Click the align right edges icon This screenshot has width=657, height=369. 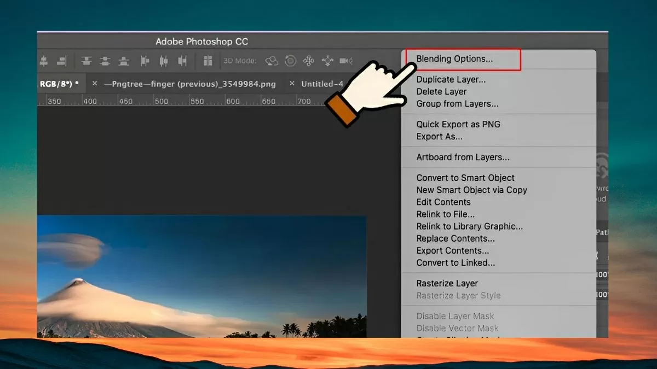tap(61, 61)
